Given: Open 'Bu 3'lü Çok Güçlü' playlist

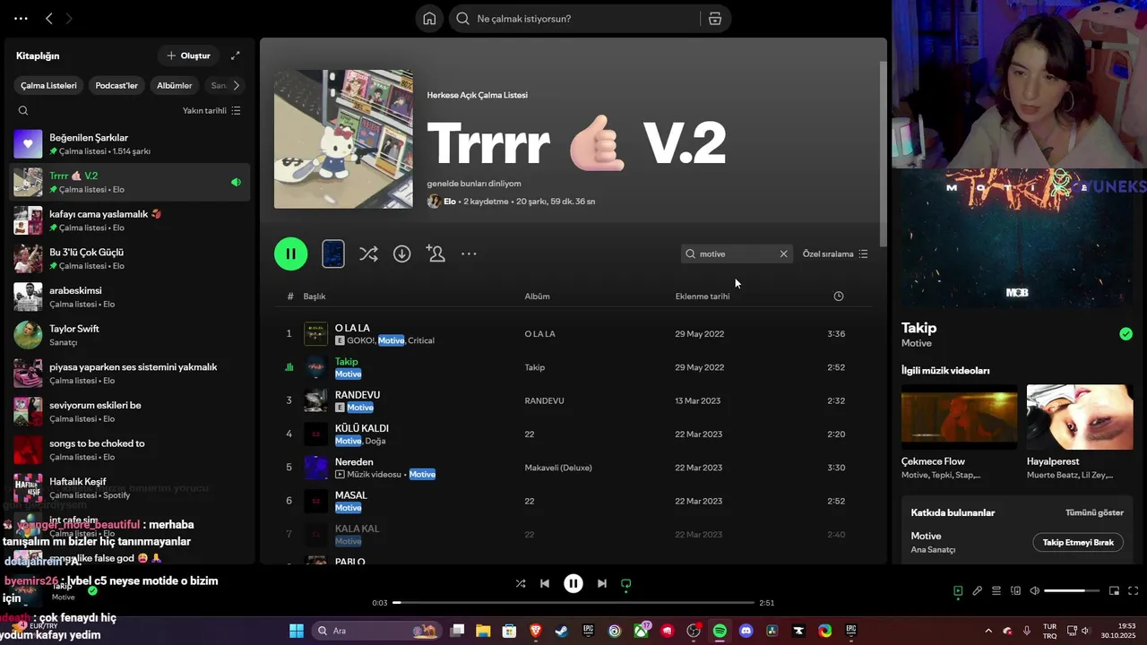Looking at the screenshot, I should coord(130,259).
